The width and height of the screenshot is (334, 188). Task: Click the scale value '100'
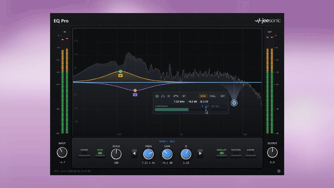(x=116, y=163)
